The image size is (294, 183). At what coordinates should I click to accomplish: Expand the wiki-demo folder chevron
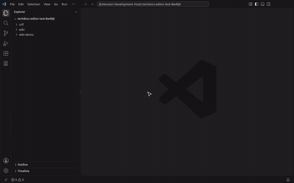(x=17, y=34)
